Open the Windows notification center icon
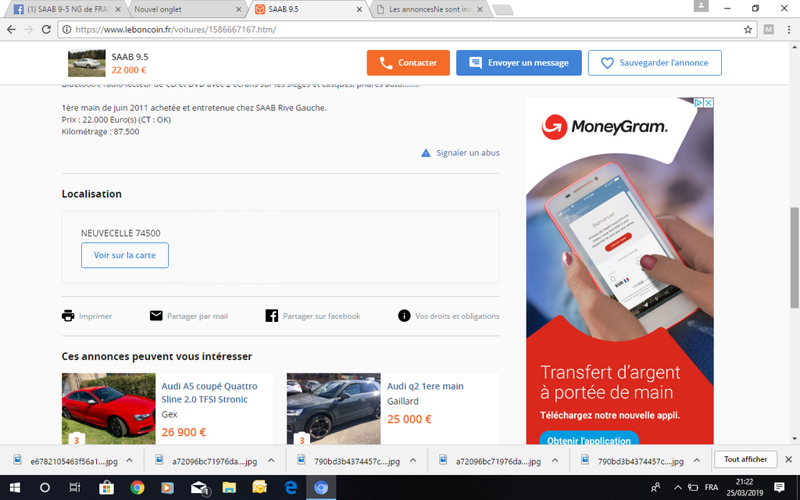This screenshot has width=800, height=500. (x=779, y=487)
